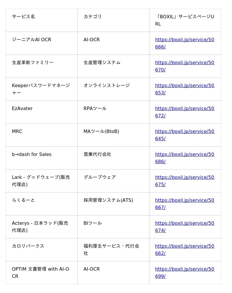The height and width of the screenshot is (293, 232).
Task: Click the 採用管理システム(ATS) category cell
Action: pos(108,200)
